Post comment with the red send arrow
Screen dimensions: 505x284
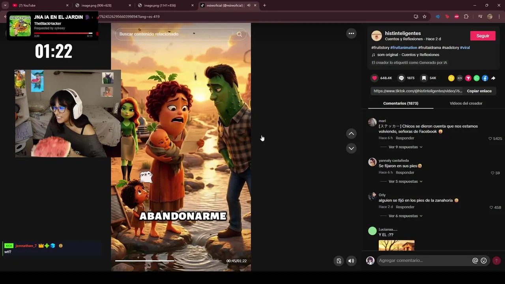click(496, 261)
